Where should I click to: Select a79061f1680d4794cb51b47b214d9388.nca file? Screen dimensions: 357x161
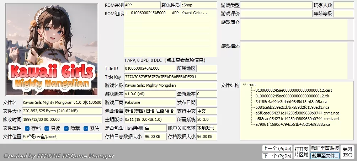pyautogui.click(x=293, y=124)
